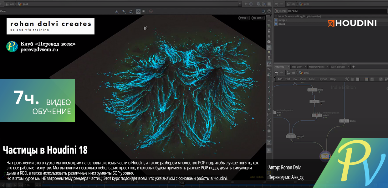Open the viewport display options dropdown icon
This screenshot has height=188, width=388.
click(x=264, y=11)
